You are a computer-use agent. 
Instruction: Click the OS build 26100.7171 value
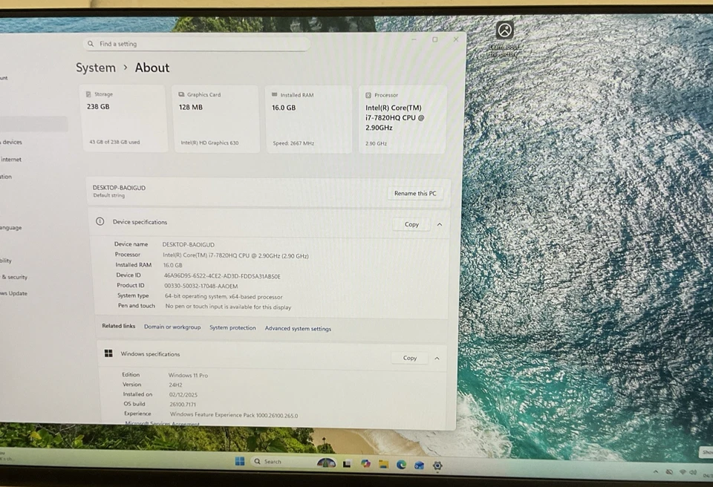(183, 405)
